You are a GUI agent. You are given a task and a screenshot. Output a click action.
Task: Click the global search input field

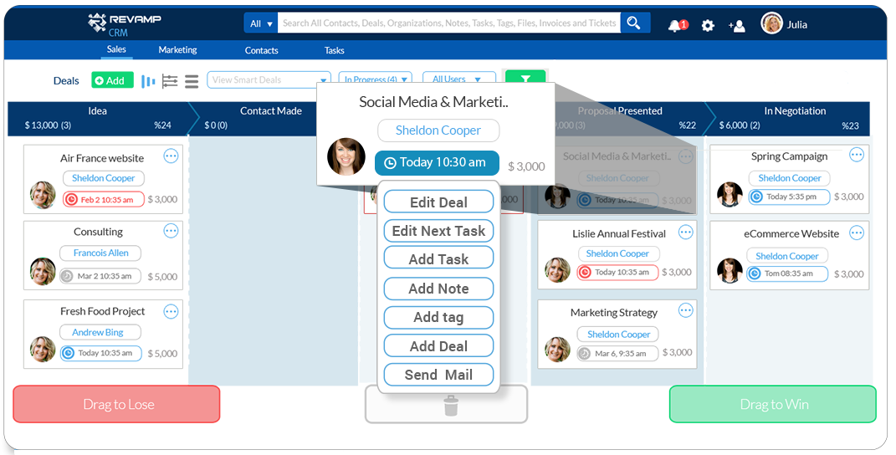[x=448, y=23]
